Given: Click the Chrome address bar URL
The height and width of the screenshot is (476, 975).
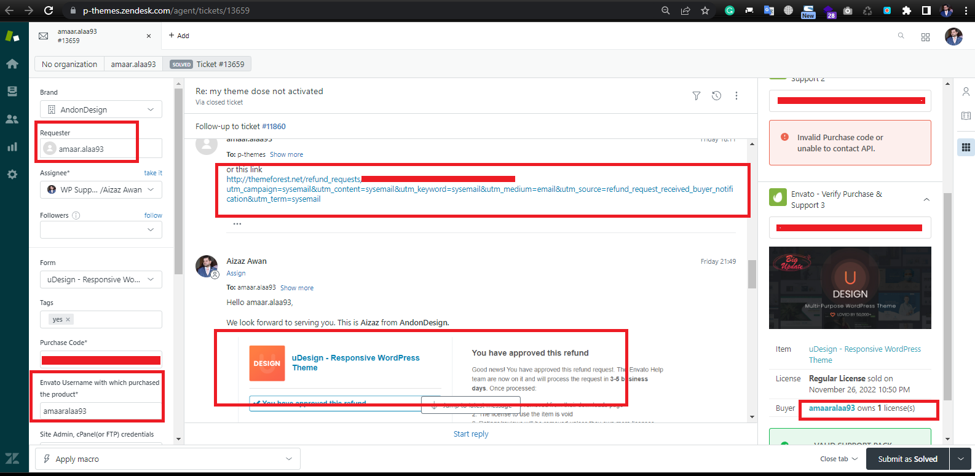Looking at the screenshot, I should pyautogui.click(x=166, y=10).
